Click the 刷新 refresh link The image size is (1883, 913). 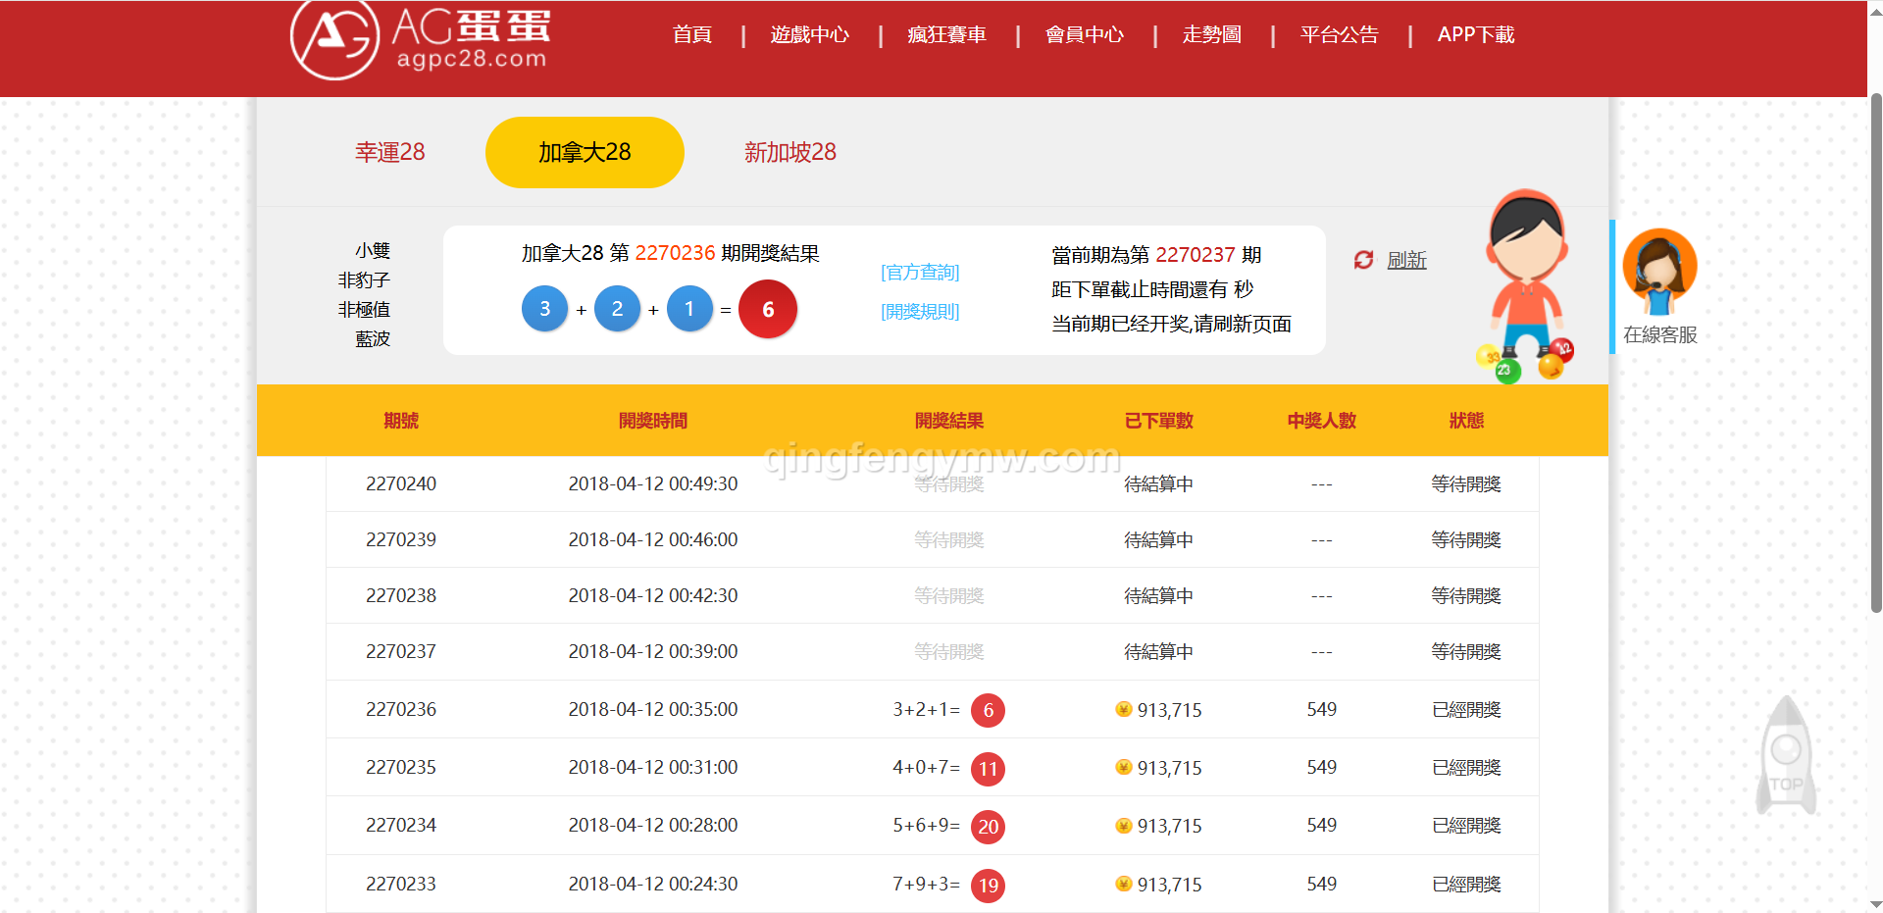point(1406,260)
